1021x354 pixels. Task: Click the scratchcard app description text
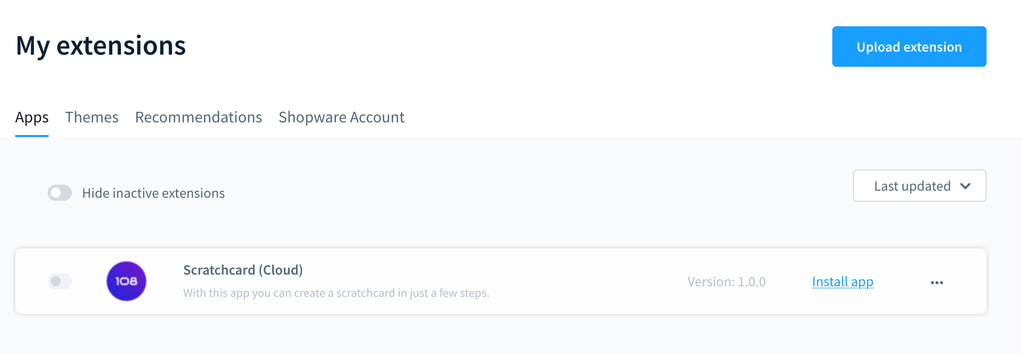[336, 293]
